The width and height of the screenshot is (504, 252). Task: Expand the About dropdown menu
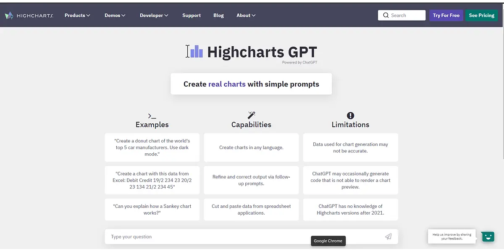click(246, 16)
